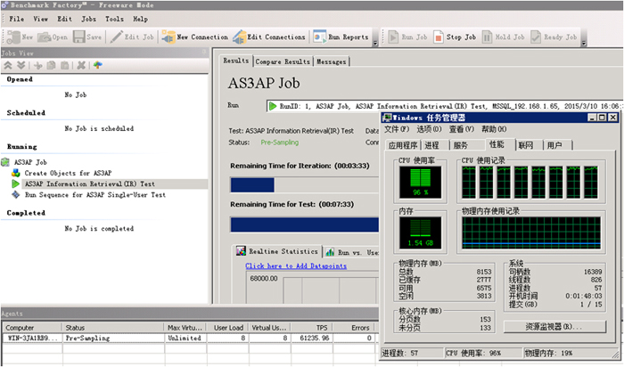This screenshot has width=624, height=367.
Task: Open Task Manager 文件(F) menu
Action: [x=397, y=129]
